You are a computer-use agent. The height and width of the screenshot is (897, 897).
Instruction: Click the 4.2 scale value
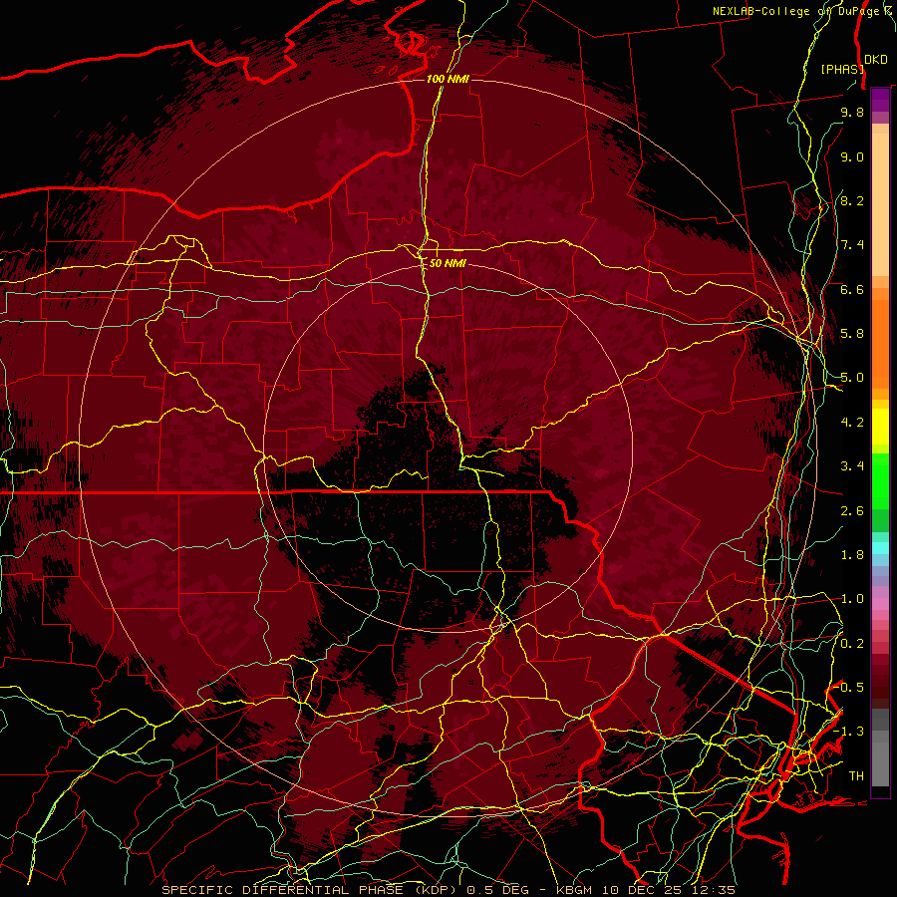(x=852, y=423)
